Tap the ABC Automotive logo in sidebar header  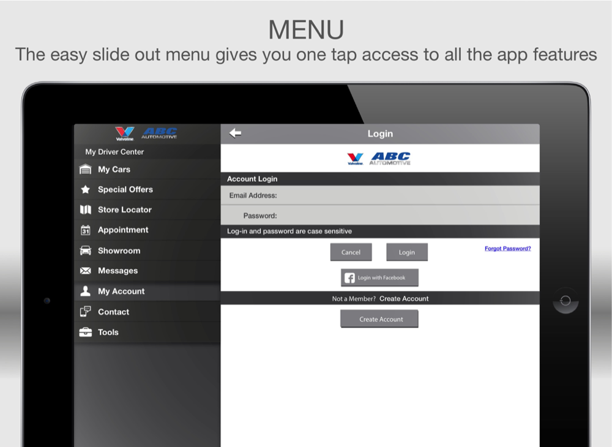pos(159,133)
